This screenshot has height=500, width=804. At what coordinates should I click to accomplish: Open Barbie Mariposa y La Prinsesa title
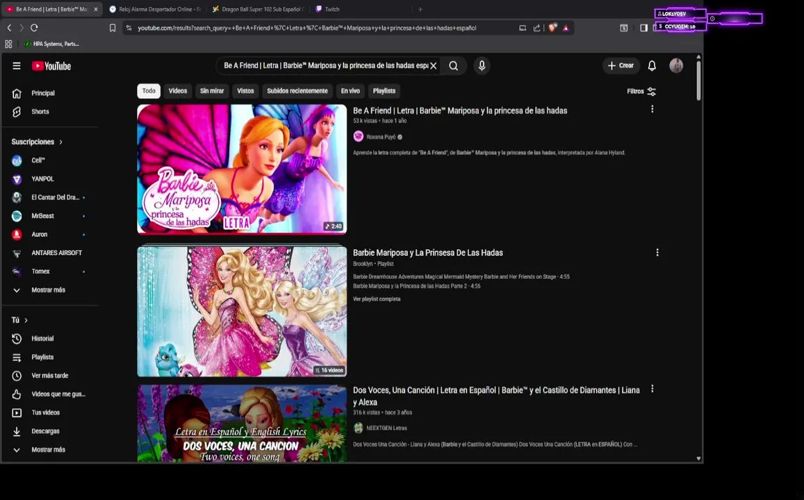(x=427, y=253)
